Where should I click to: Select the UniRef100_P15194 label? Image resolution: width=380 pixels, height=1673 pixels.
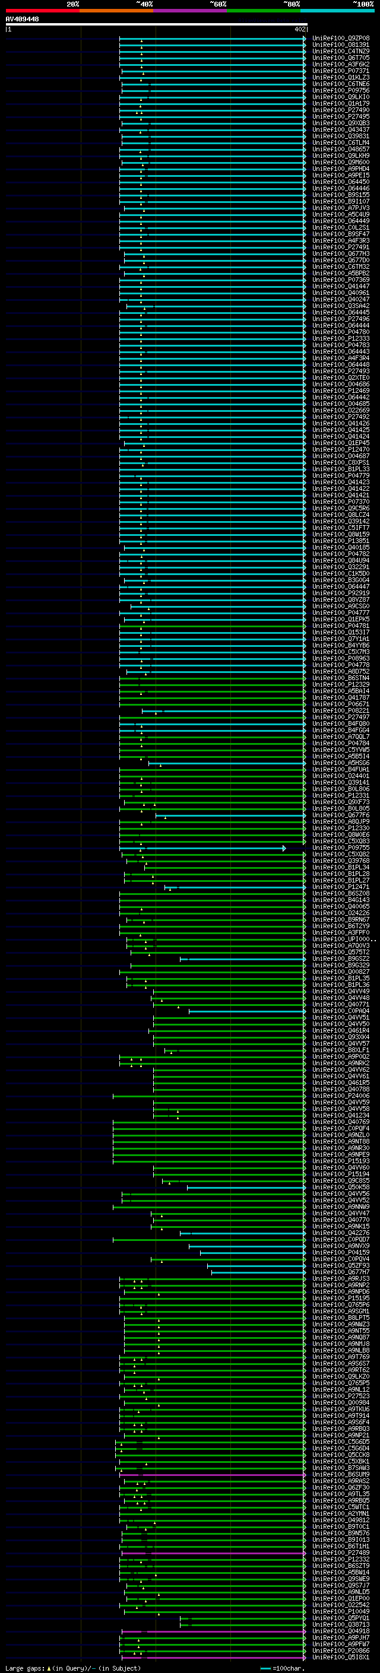point(341,1174)
